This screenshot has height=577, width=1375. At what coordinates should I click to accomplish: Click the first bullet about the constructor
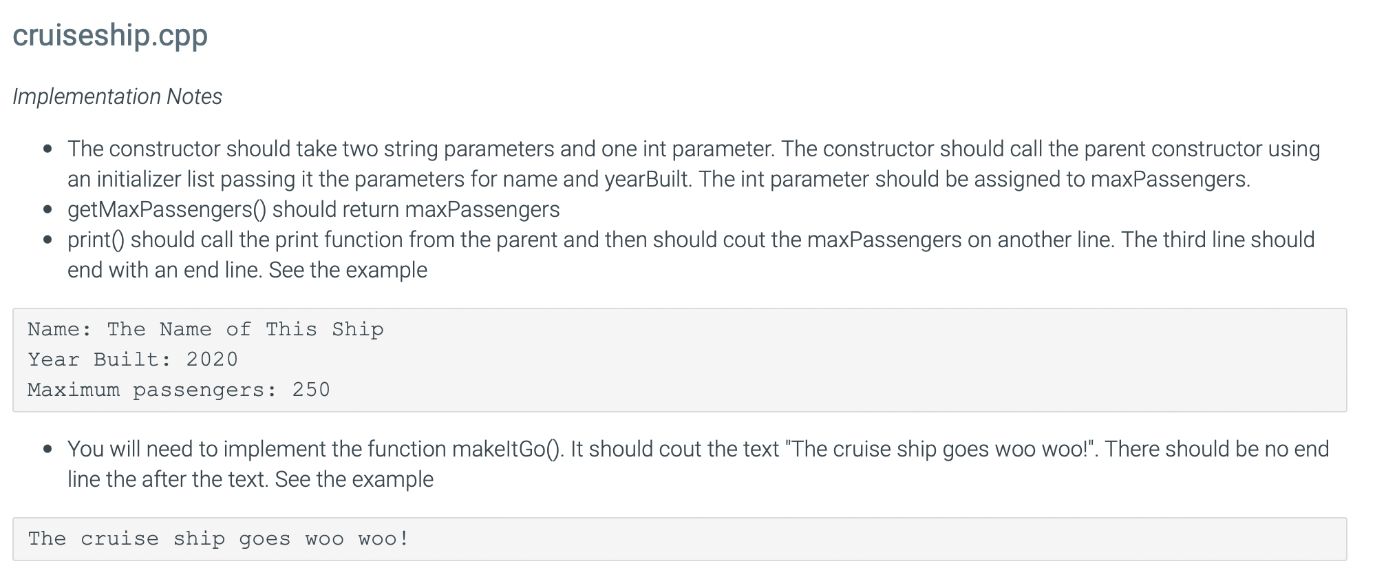pyautogui.click(x=694, y=164)
